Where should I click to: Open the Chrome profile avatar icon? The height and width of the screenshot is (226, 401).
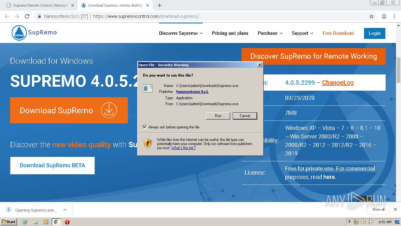click(x=384, y=16)
